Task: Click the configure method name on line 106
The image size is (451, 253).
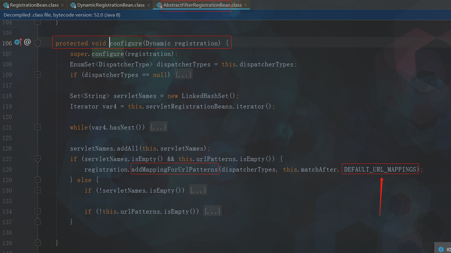Action: coord(126,43)
